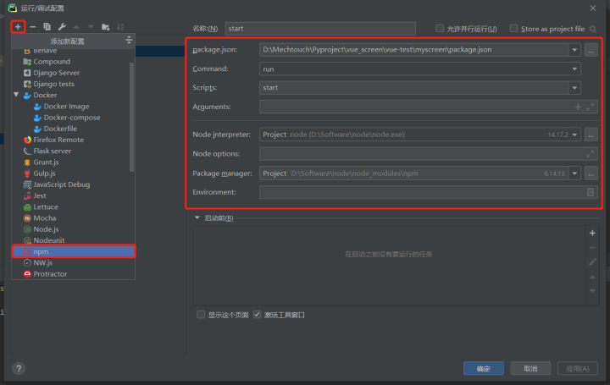The height and width of the screenshot is (385, 610).
Task: Click the name field containing start
Action: [320, 29]
